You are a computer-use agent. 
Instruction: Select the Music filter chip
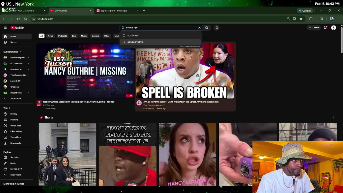84,36
